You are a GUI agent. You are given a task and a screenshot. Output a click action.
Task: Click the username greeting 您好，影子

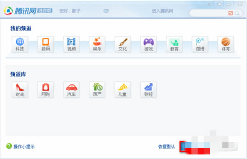tap(70, 11)
